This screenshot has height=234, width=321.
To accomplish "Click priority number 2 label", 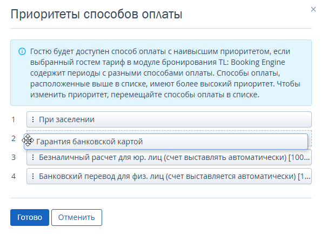I will [x=14, y=138].
